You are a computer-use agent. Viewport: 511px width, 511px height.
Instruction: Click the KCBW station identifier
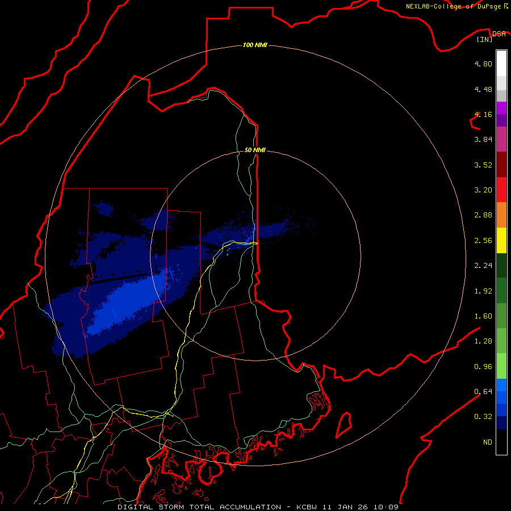point(307,507)
